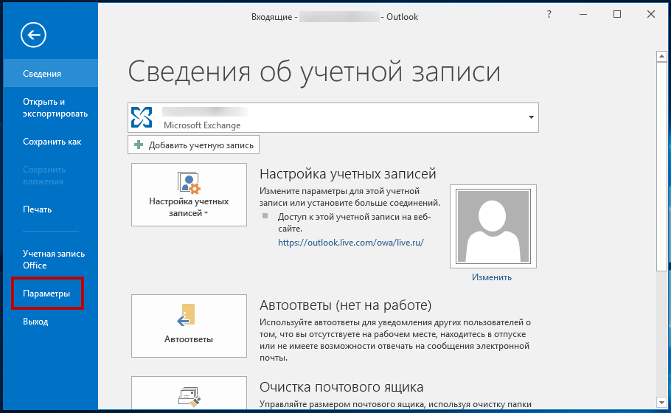Click the Microsoft Exchange label text

click(202, 125)
